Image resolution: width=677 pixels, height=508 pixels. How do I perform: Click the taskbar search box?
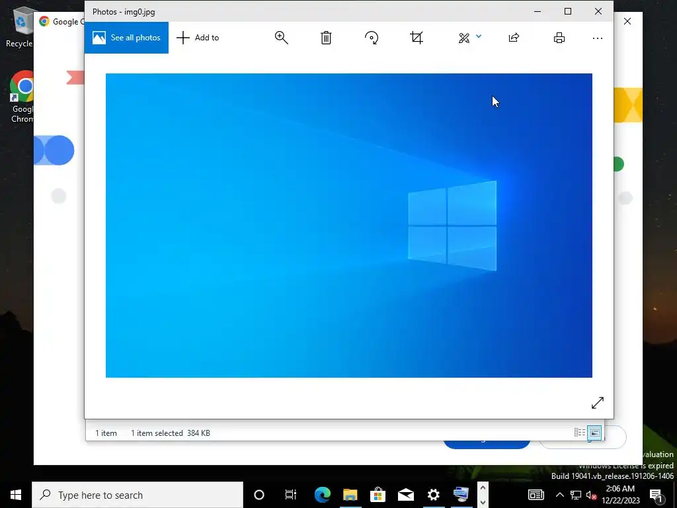point(138,495)
